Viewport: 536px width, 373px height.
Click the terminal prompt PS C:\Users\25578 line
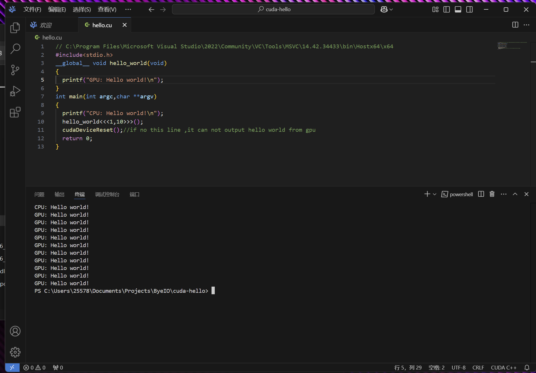[121, 291]
